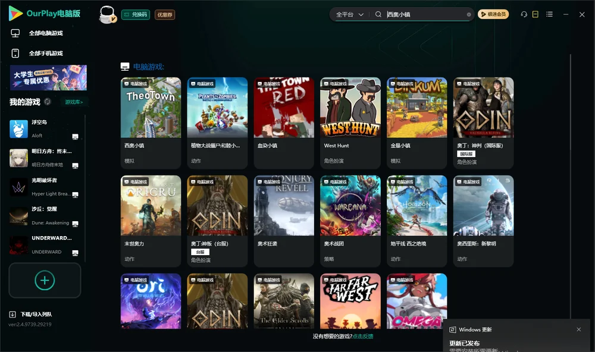Open the Conjury Revell 奥术狂袭 card
This screenshot has width=595, height=352.
click(x=284, y=221)
